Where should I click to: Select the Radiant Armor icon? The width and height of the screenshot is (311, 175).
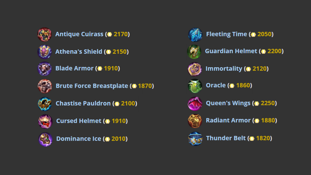[x=195, y=121]
